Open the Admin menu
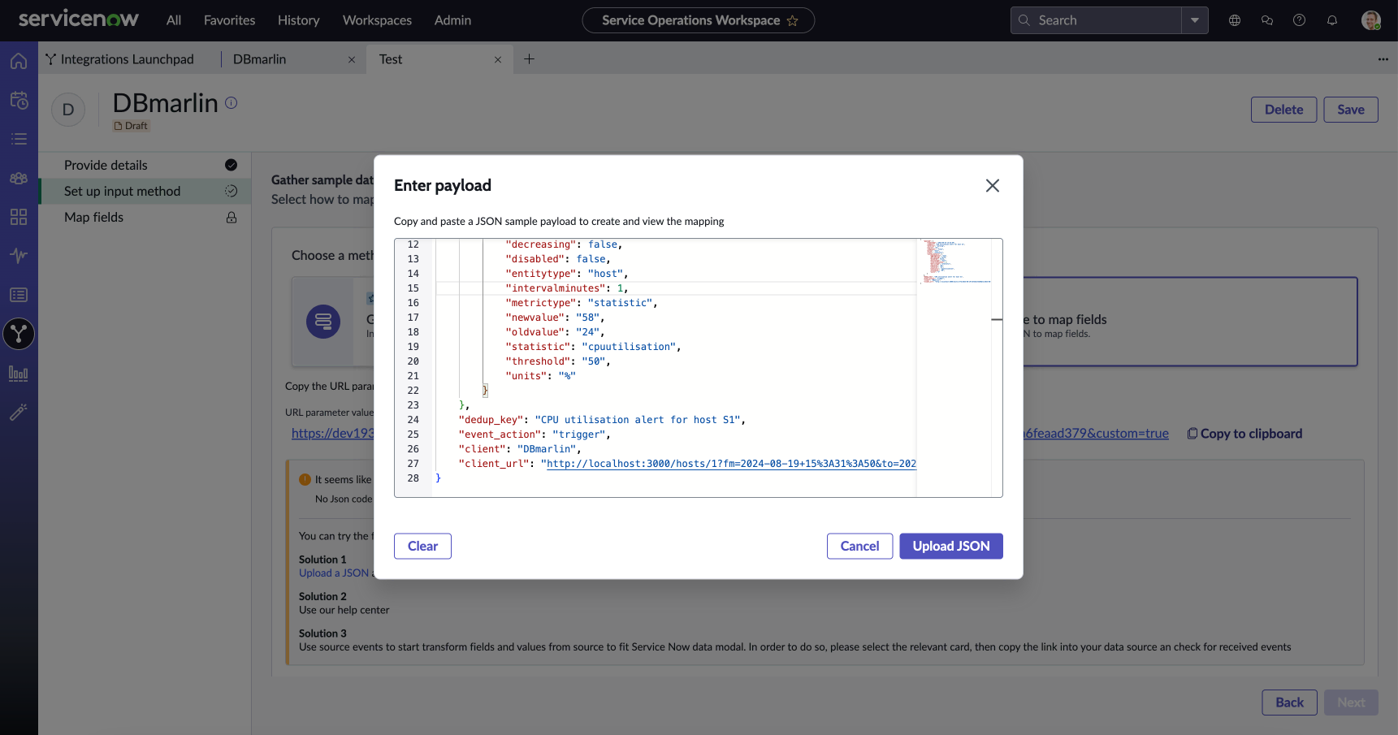The image size is (1398, 735). (452, 20)
